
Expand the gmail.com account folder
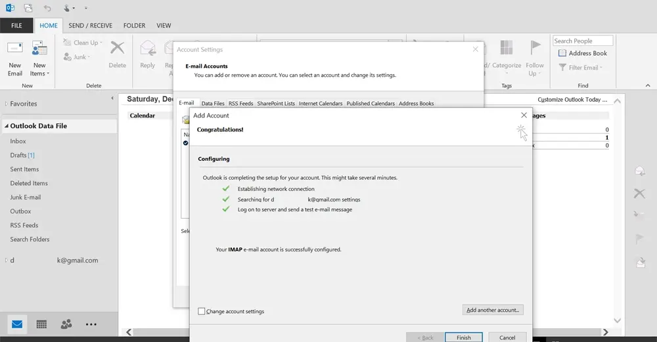7,260
